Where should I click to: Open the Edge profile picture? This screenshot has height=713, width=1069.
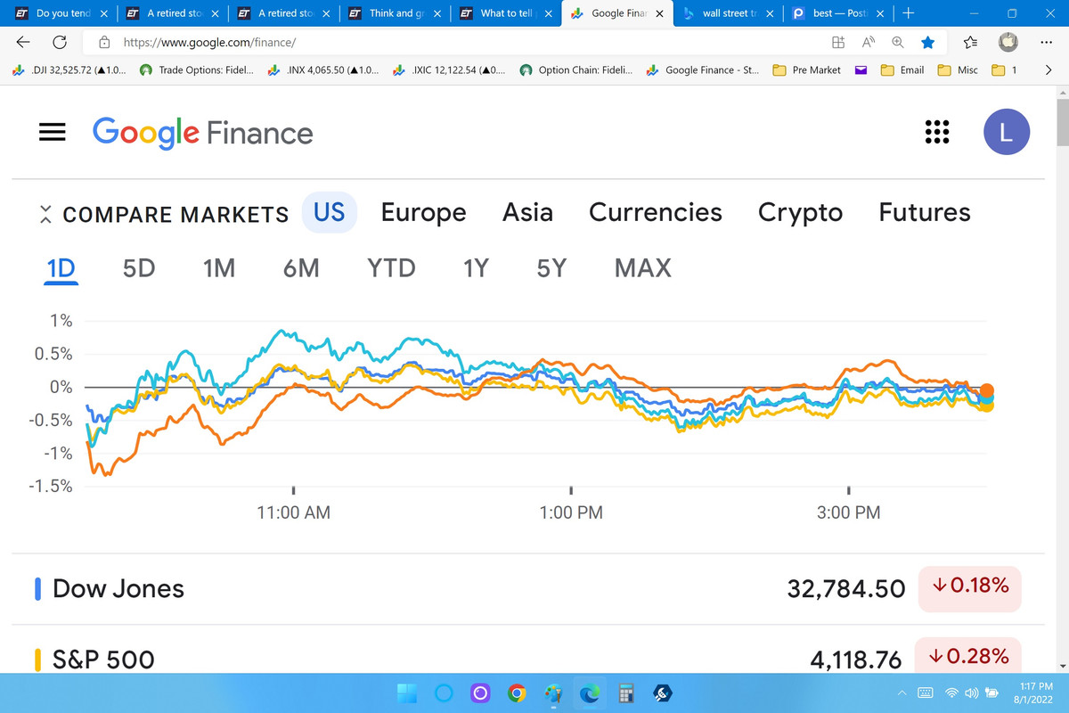tap(1008, 42)
